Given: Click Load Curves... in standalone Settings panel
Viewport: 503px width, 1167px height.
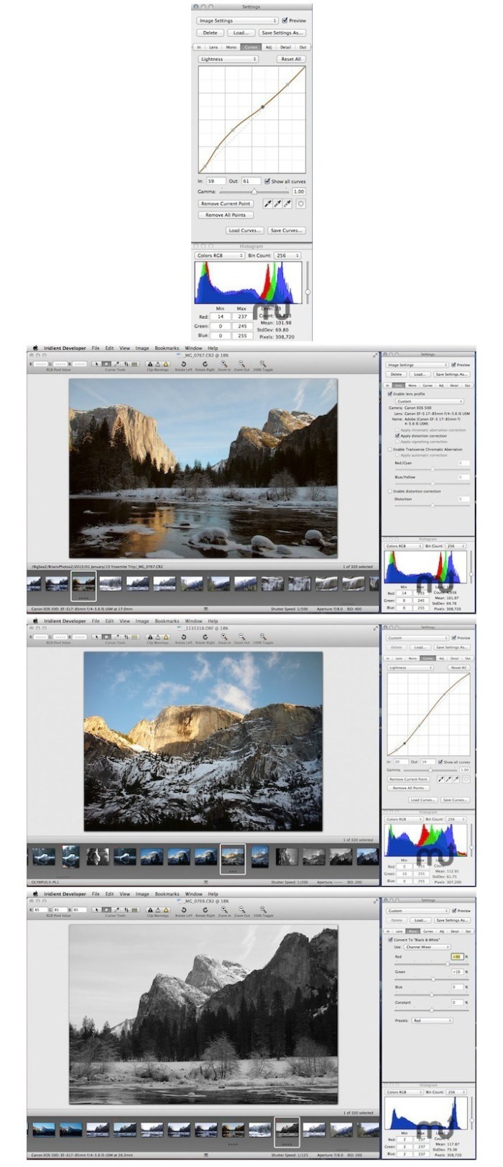Looking at the screenshot, I should coord(244,231).
